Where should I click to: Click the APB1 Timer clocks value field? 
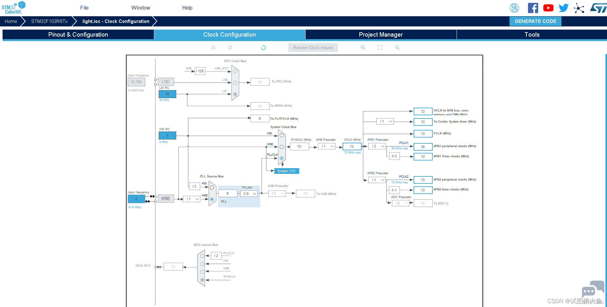[423, 157]
